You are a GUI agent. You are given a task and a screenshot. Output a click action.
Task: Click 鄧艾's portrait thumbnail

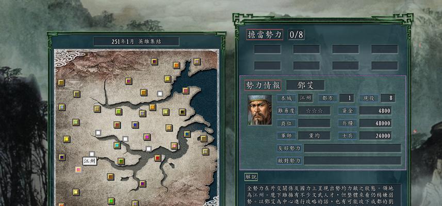click(x=259, y=110)
